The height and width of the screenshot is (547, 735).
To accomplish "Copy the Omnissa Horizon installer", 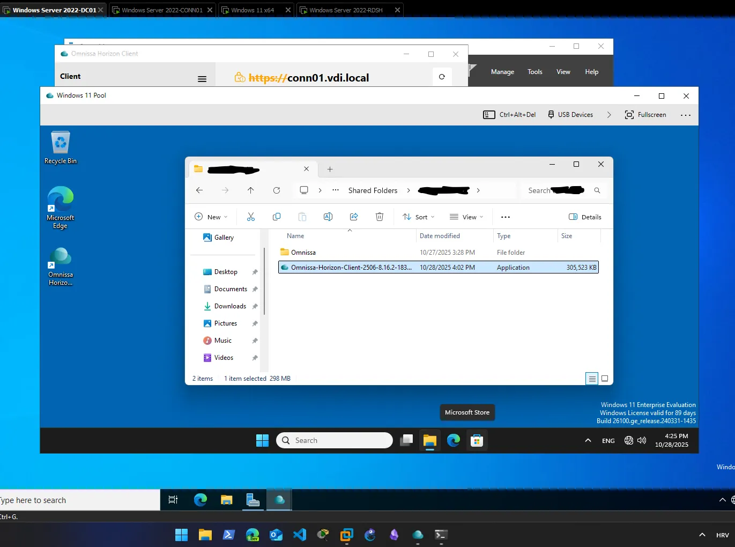I will (x=277, y=217).
